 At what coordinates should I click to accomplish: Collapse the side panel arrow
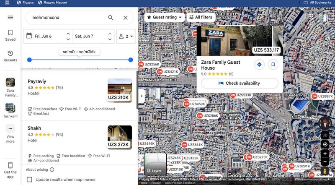tap(142, 96)
